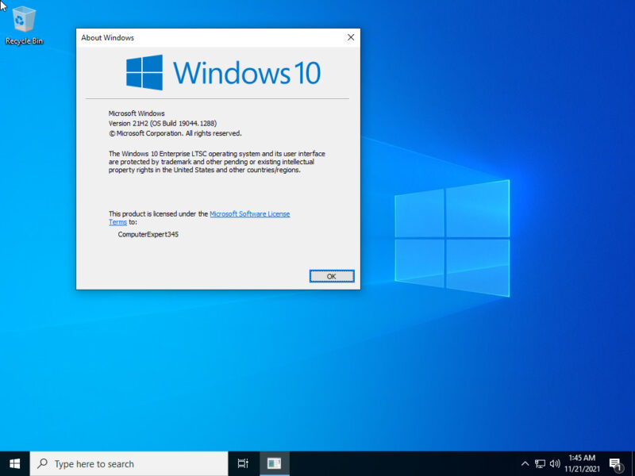This screenshot has height=476, width=635.
Task: Click the Start menu button
Action: point(15,463)
